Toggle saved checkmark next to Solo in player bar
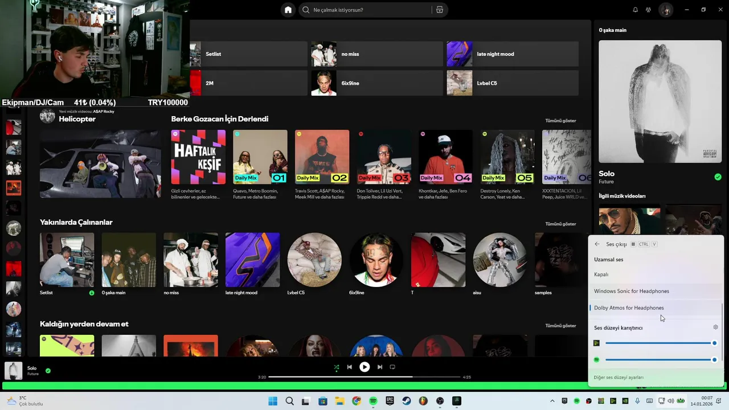 [48, 371]
